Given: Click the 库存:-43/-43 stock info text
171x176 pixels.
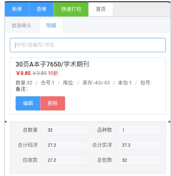Looking at the screenshot, I should [96, 83].
